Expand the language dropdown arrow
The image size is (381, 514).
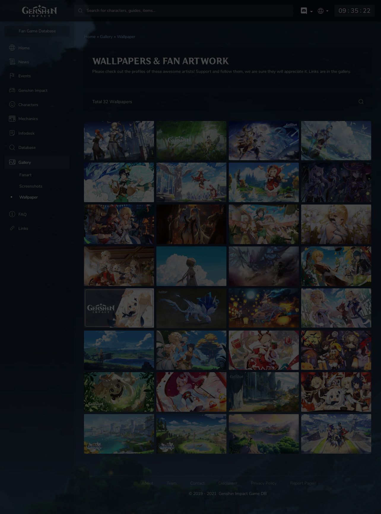327,11
